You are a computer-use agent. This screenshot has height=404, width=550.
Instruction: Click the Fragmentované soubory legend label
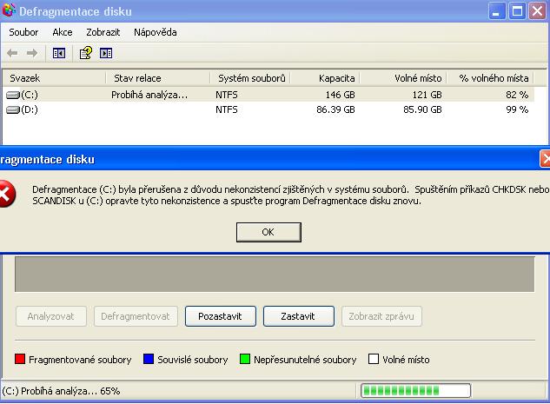(80, 360)
